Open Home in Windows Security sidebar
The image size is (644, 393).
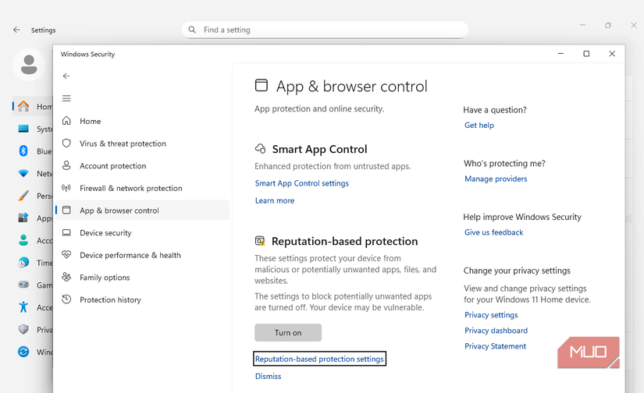(x=143, y=121)
